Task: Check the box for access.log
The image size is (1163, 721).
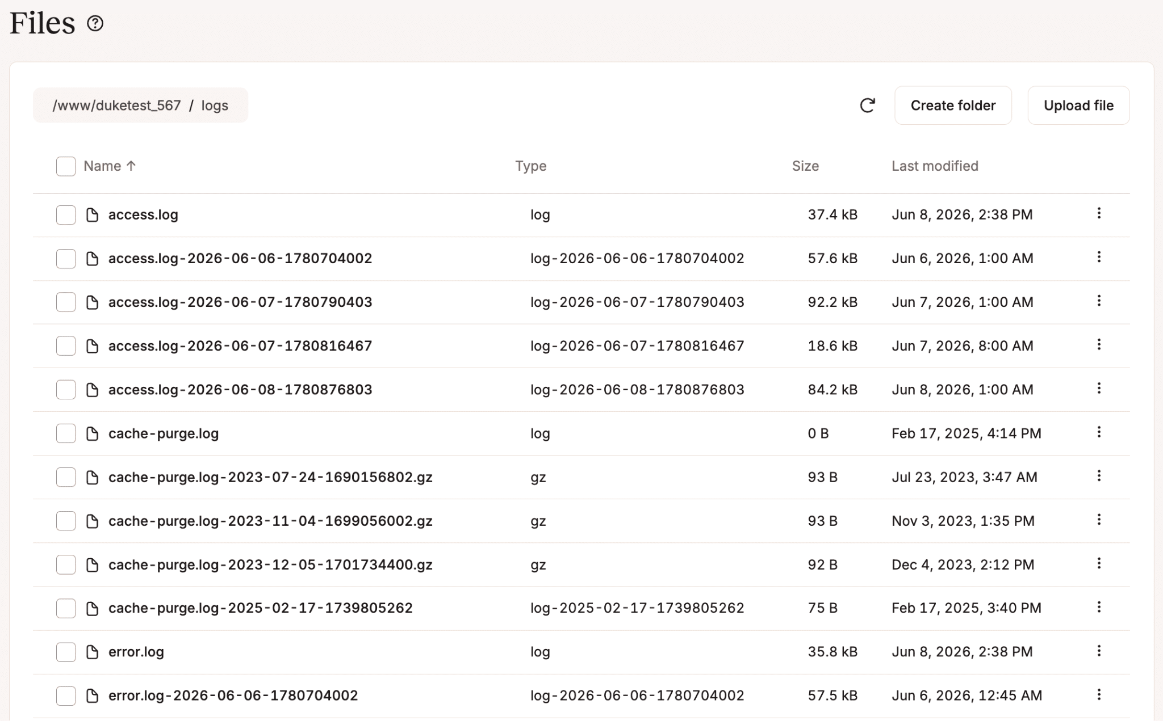Action: point(66,215)
